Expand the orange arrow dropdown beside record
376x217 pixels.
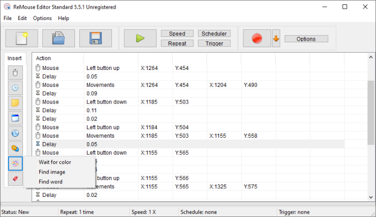click(276, 39)
